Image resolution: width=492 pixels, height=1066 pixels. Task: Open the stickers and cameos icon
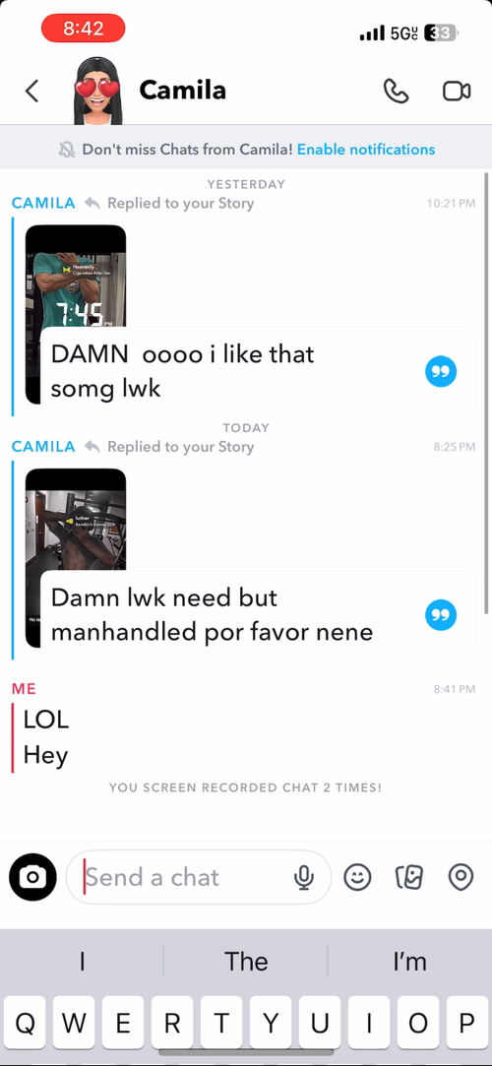coord(409,877)
